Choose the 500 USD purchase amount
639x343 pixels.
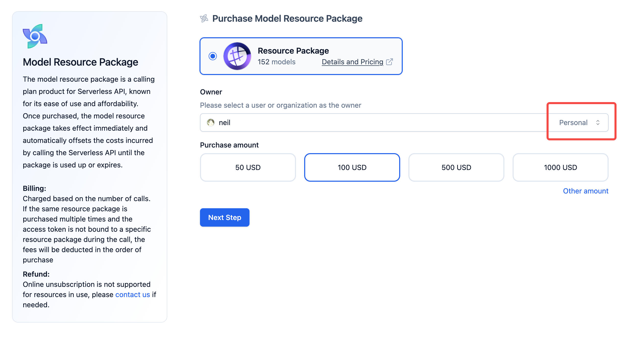[x=456, y=167]
